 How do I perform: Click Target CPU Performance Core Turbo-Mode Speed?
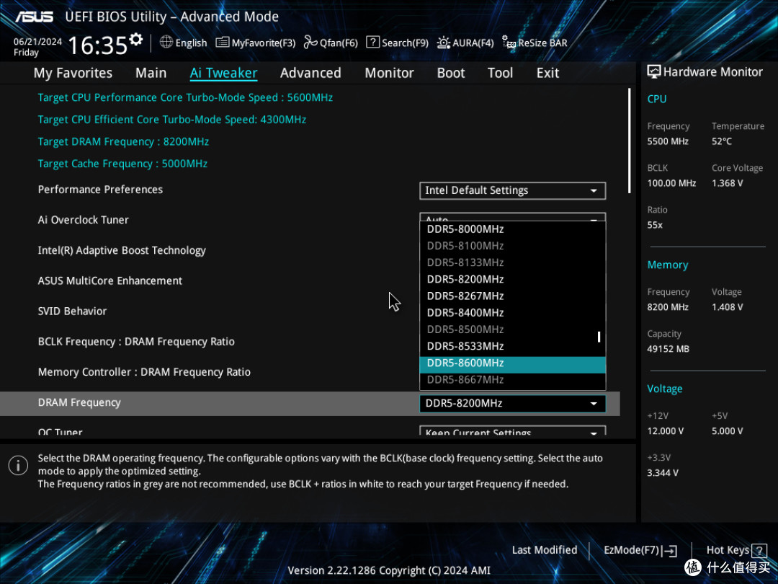point(185,98)
